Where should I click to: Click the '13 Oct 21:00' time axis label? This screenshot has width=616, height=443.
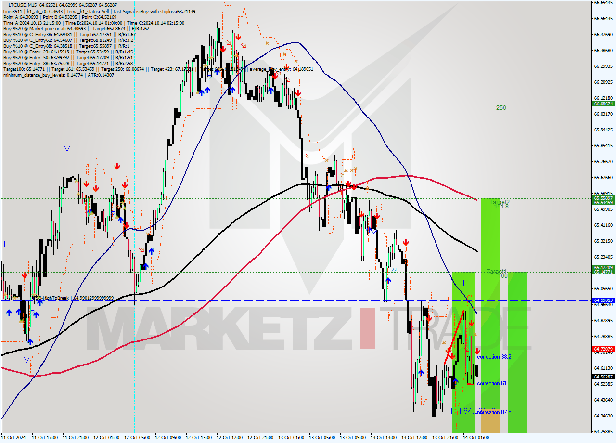tap(445, 438)
